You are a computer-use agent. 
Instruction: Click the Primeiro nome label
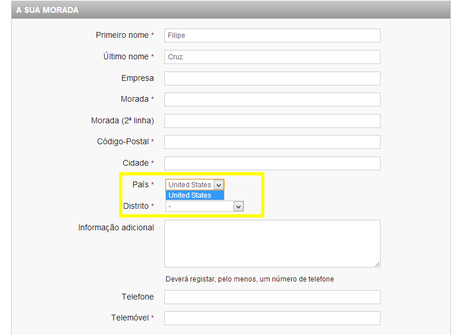[x=122, y=35]
